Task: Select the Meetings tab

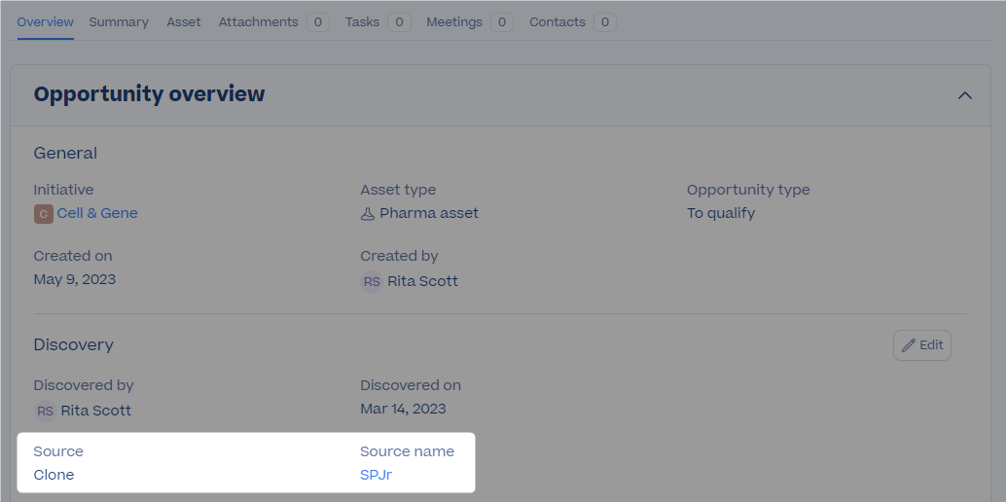Action: pyautogui.click(x=470, y=22)
